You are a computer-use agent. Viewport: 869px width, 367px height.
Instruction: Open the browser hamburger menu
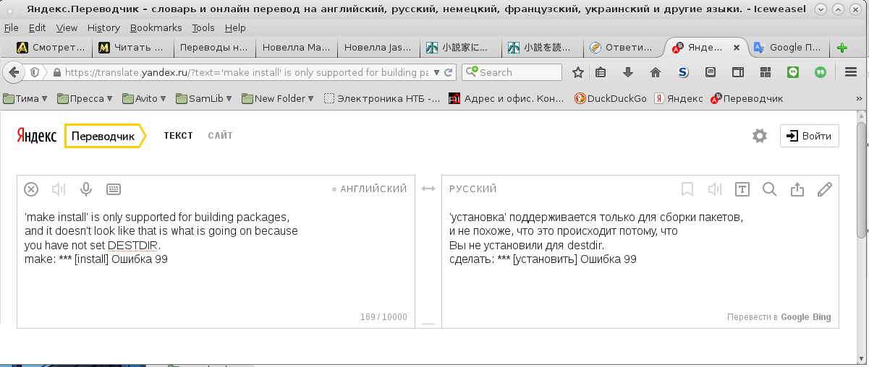point(851,72)
